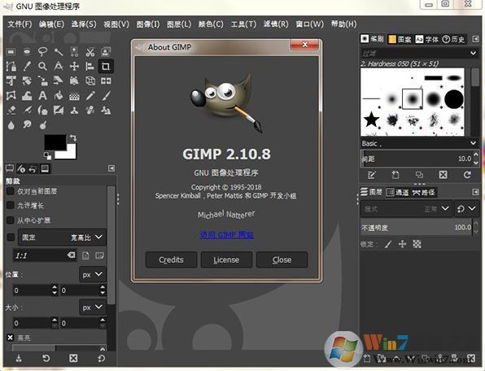Switch to the 图案 tab
485x371 pixels.
(x=400, y=39)
